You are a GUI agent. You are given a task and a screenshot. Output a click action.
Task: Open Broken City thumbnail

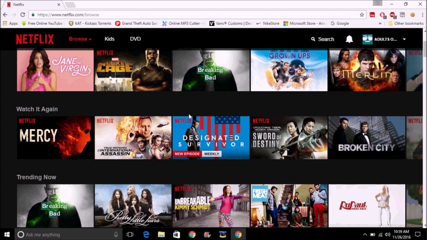tap(367, 138)
